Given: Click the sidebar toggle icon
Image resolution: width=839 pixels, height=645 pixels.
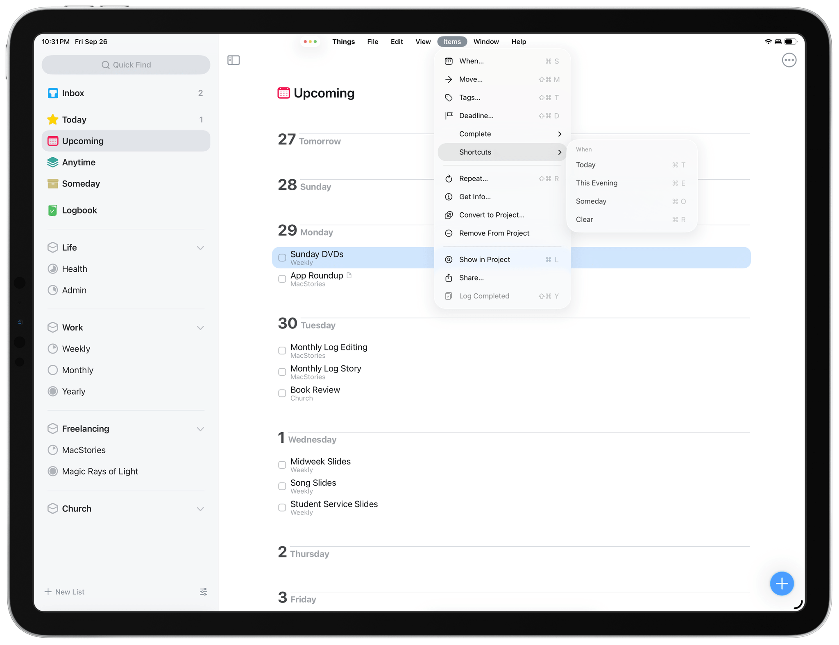Looking at the screenshot, I should point(234,60).
